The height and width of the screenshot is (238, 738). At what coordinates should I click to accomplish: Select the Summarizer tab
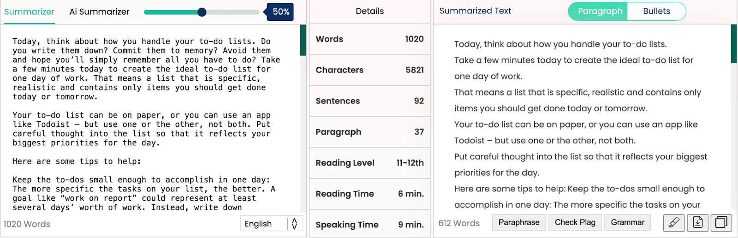pyautogui.click(x=29, y=12)
